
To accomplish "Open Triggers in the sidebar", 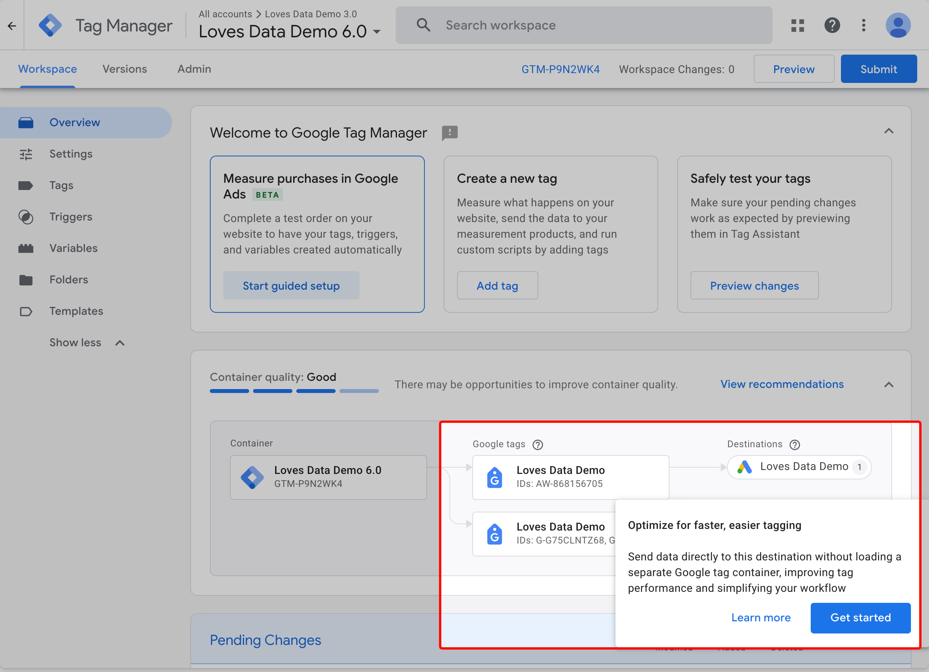I will (x=86, y=217).
